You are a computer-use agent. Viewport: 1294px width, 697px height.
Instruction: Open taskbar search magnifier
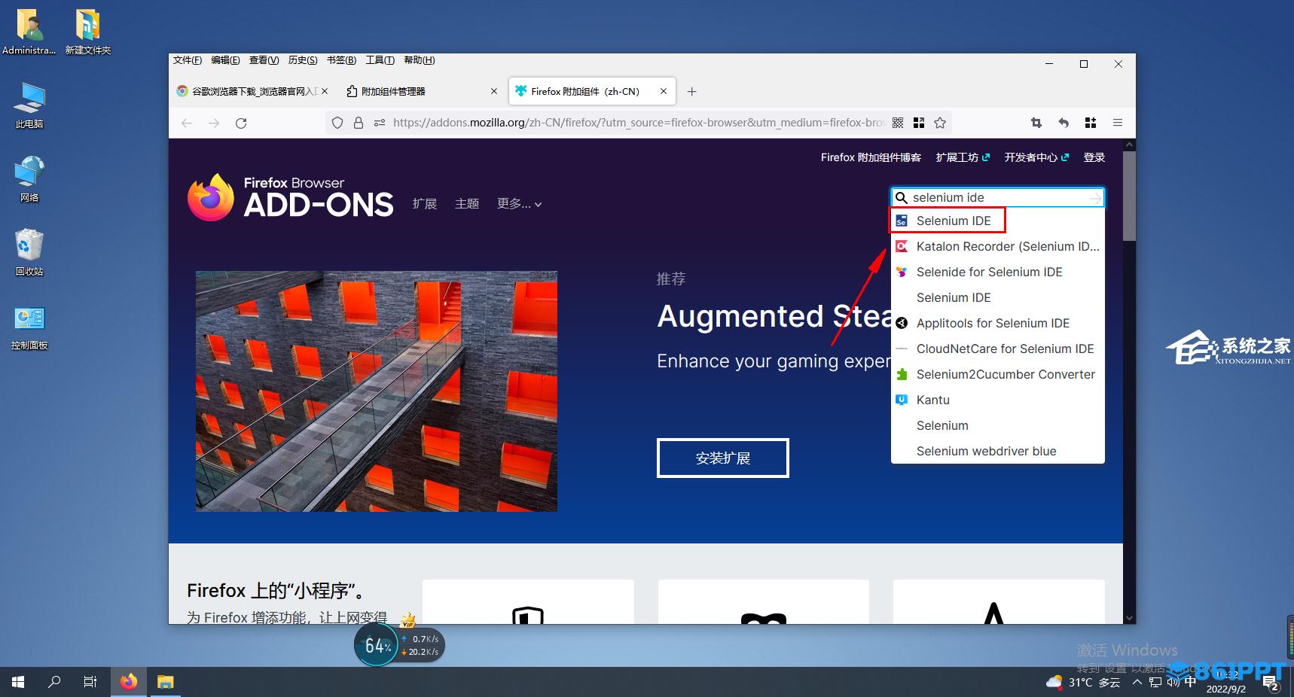click(54, 682)
